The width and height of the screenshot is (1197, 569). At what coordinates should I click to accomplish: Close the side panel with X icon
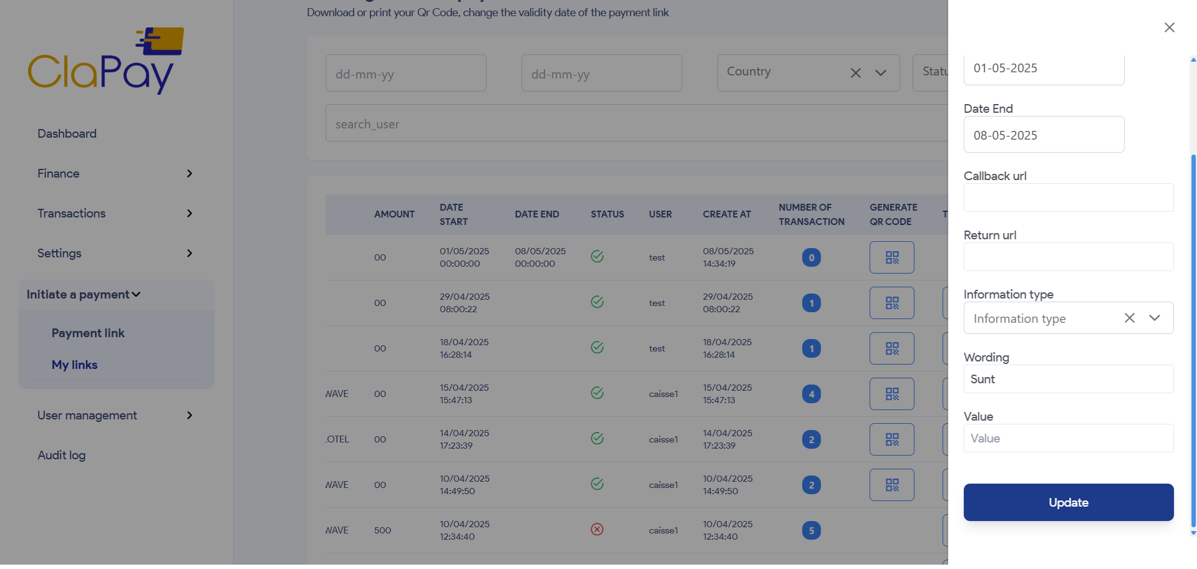pos(1169,27)
